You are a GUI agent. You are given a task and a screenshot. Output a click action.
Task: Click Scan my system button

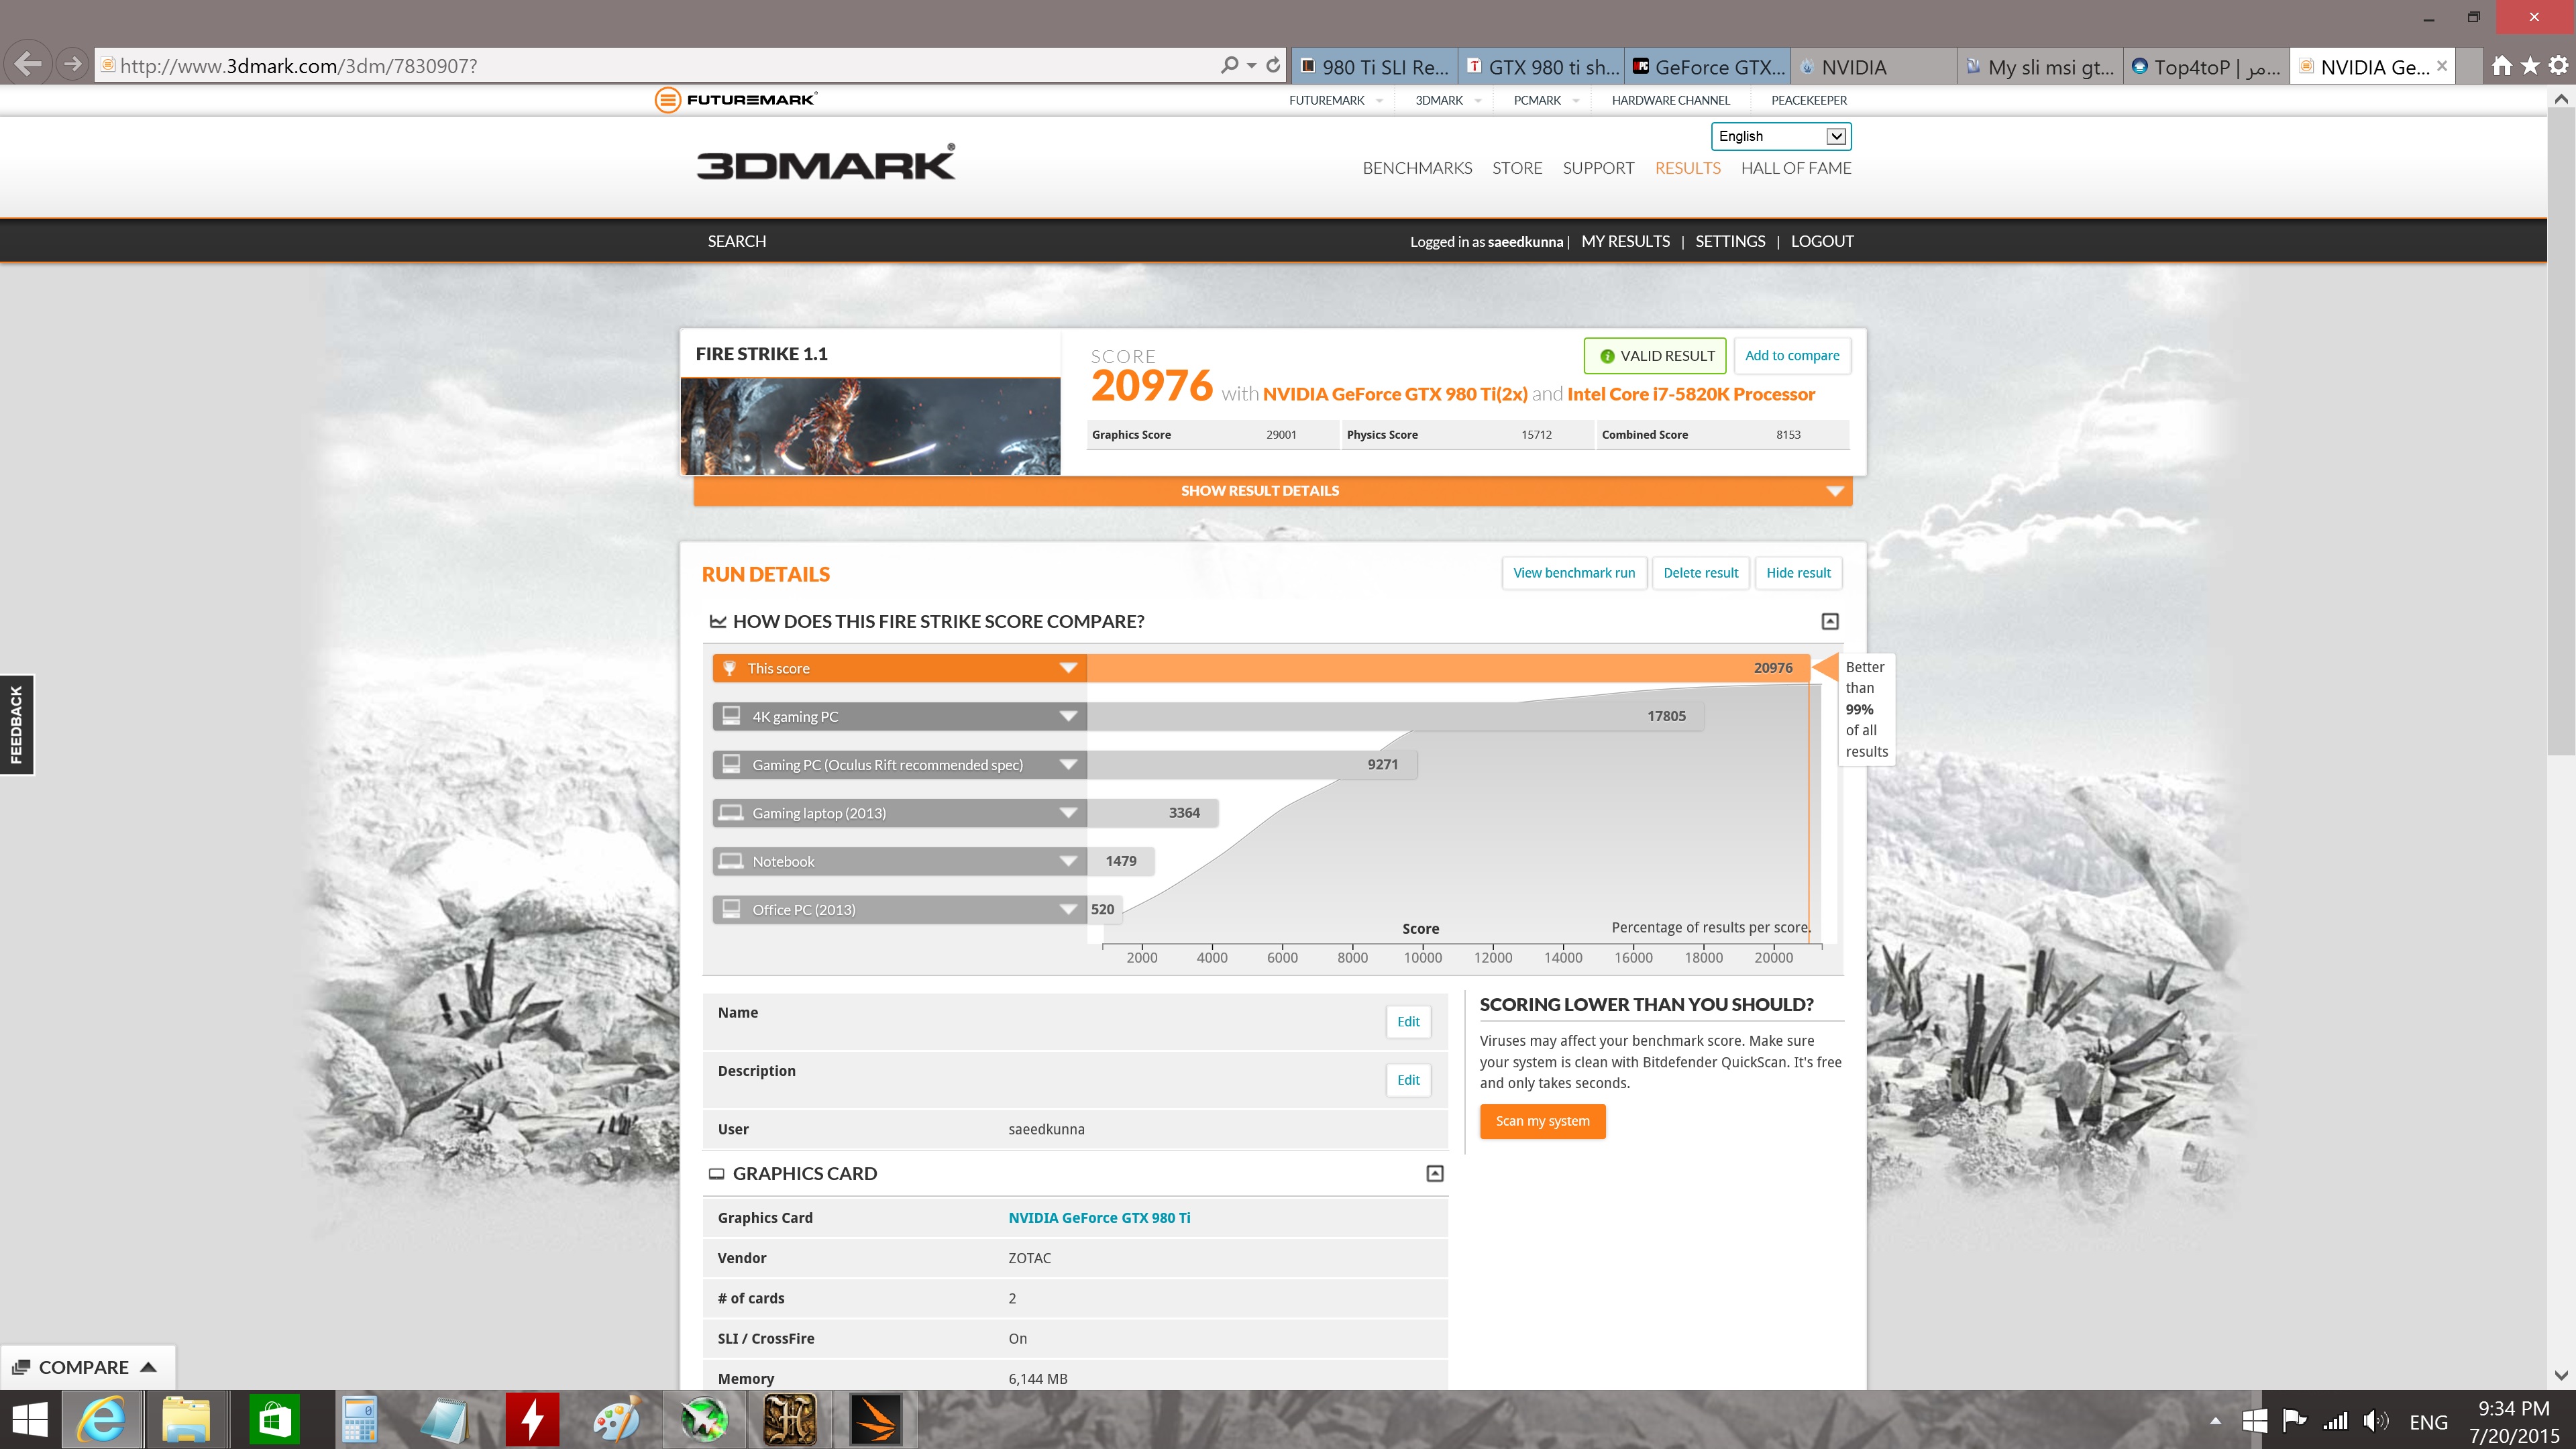1542,1121
